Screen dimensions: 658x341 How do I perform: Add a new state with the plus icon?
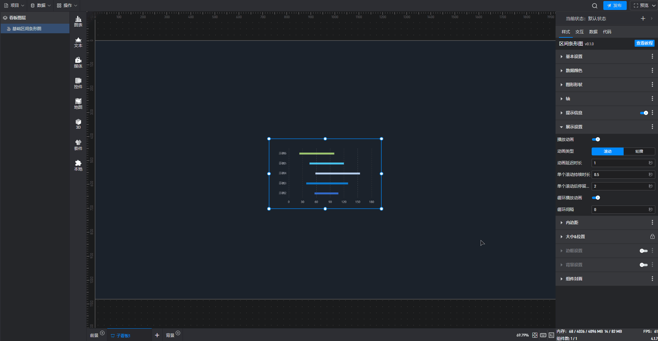[643, 19]
